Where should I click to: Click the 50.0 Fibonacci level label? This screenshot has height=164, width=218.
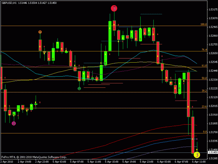click(204, 78)
